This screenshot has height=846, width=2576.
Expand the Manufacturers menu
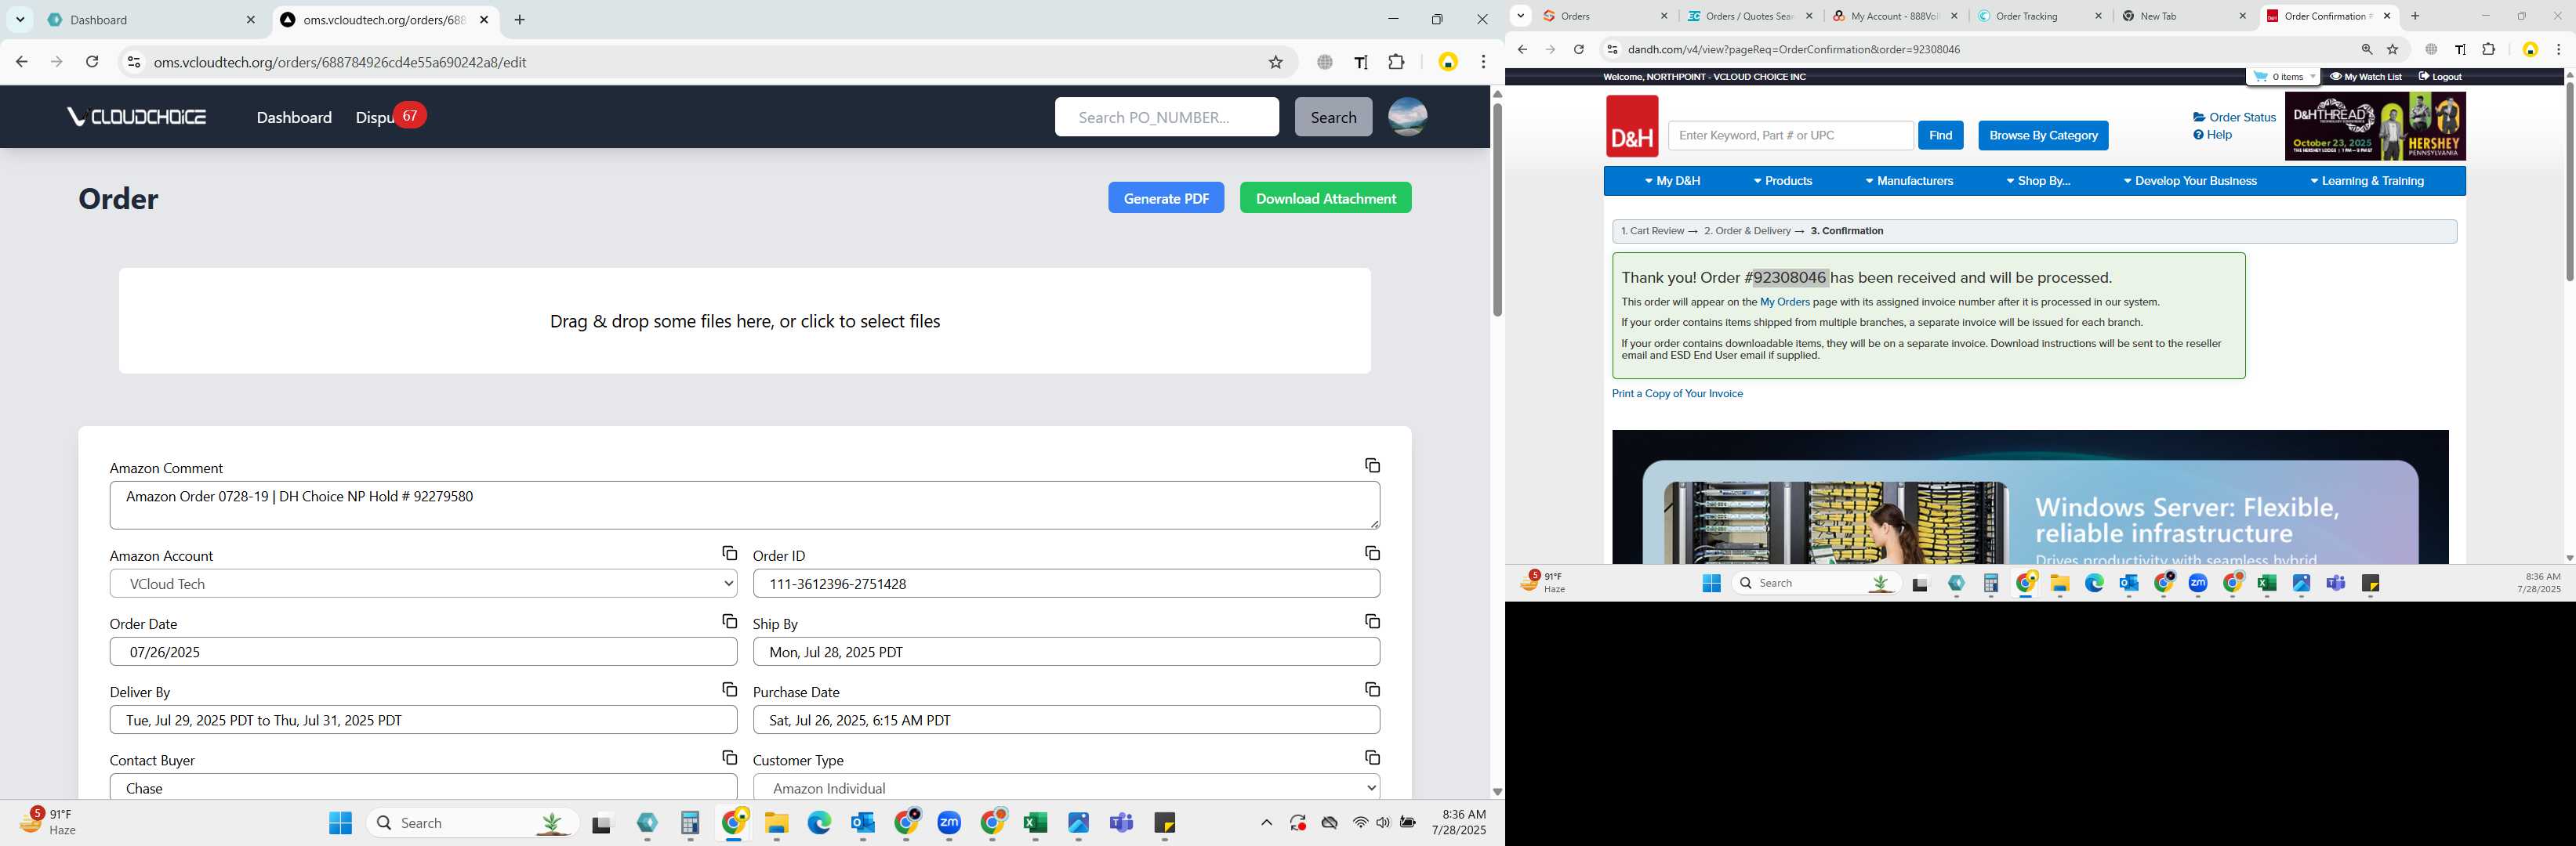pyautogui.click(x=1908, y=181)
